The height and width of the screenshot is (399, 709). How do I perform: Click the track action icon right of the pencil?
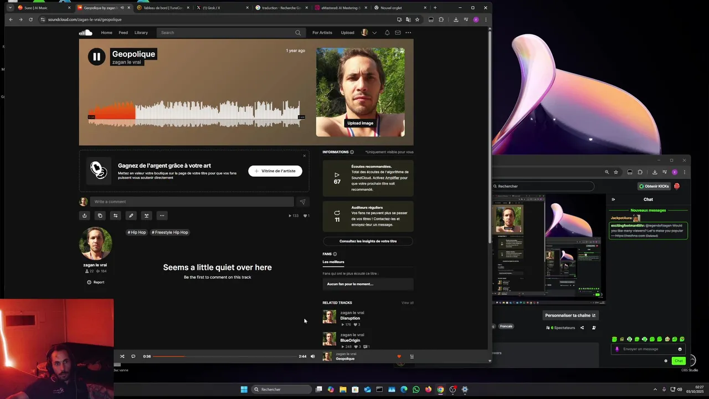(147, 216)
